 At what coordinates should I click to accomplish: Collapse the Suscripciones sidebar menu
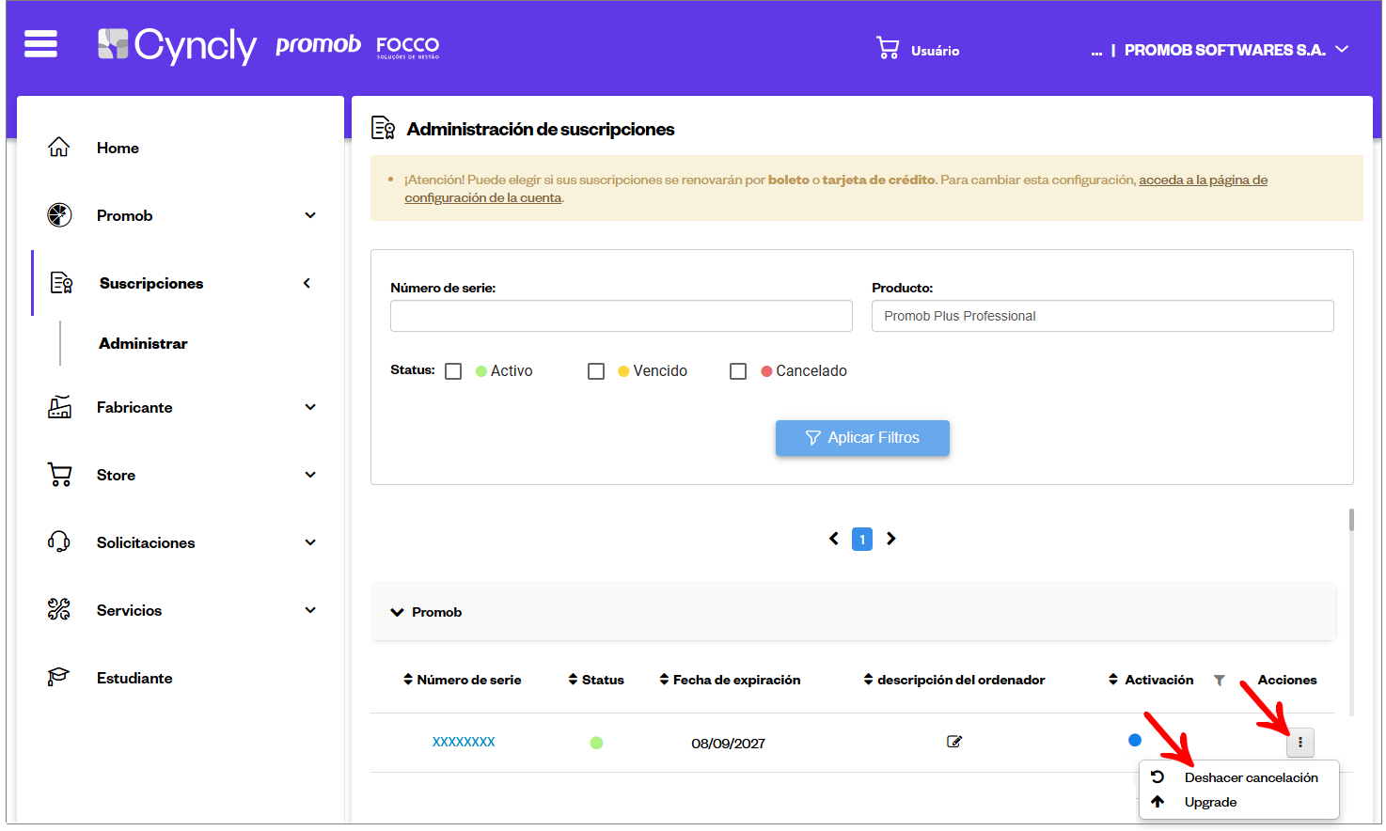coord(307,283)
